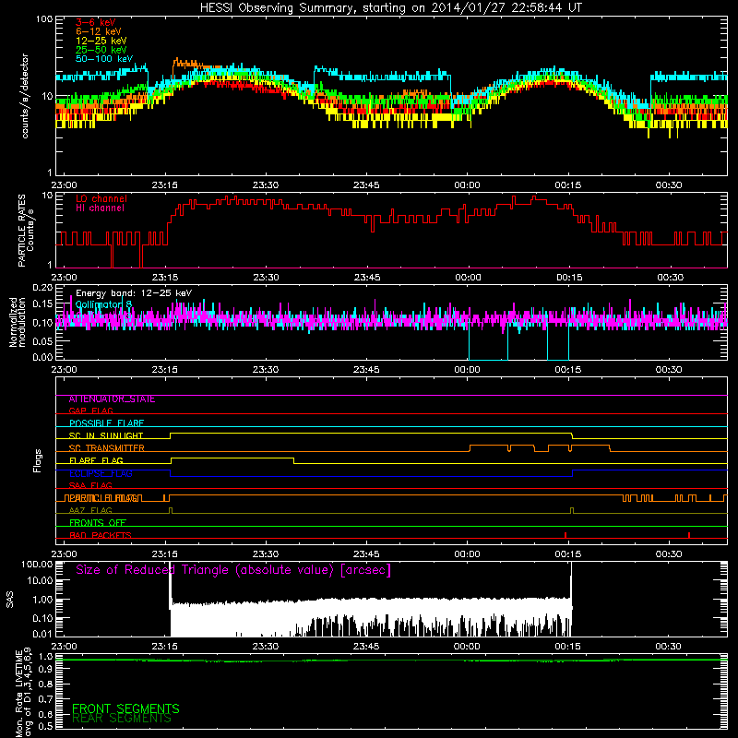Click the 'Size of Reduced Triangle' plot title
This screenshot has width=738, height=738.
tap(233, 570)
